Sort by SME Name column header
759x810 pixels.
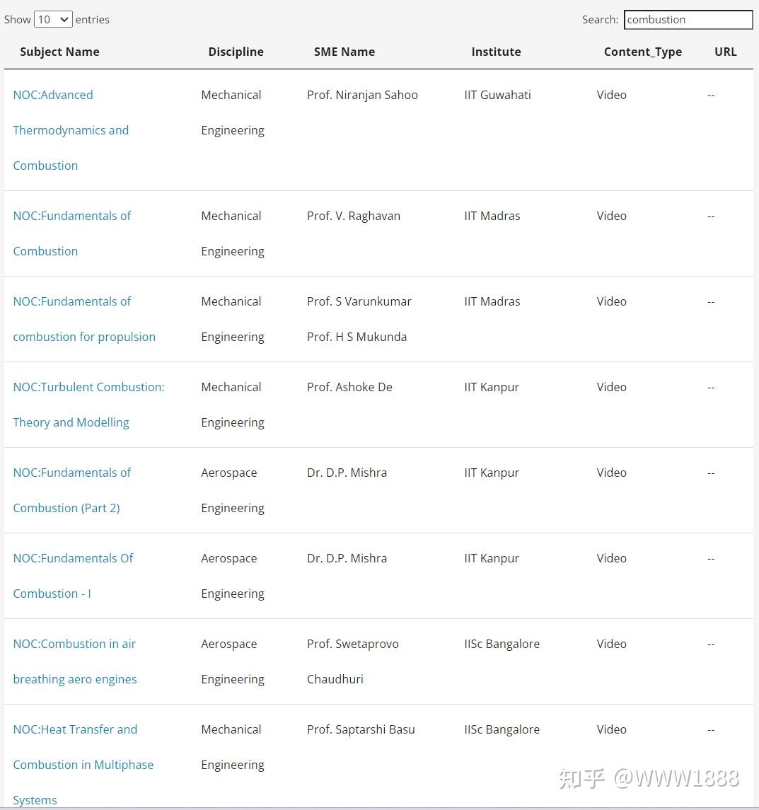(344, 52)
